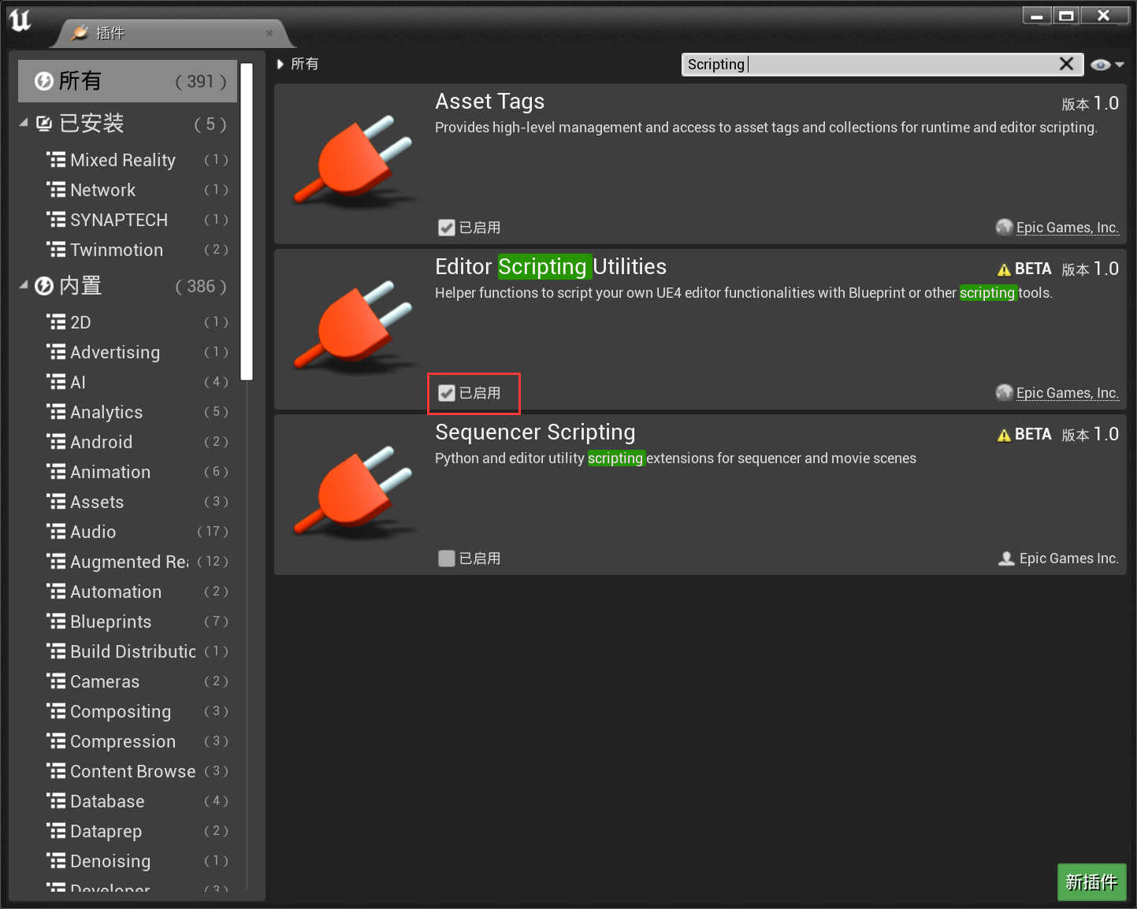Collapse the 内置 category group
The width and height of the screenshot is (1137, 909).
23,286
